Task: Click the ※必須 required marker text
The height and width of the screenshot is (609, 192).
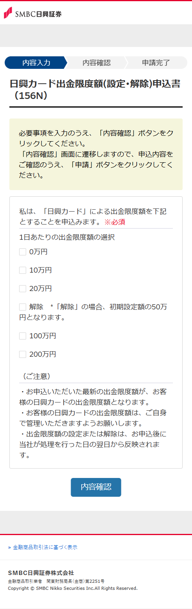Action: (114, 222)
